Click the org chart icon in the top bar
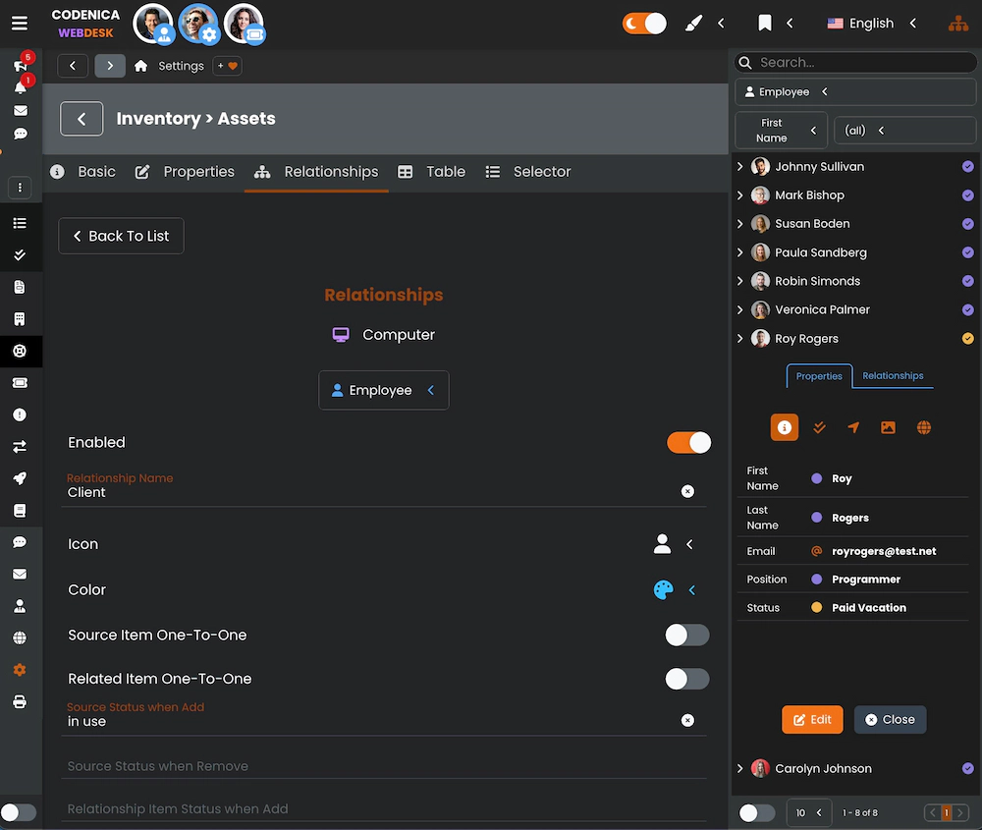The height and width of the screenshot is (830, 982). 958,23
